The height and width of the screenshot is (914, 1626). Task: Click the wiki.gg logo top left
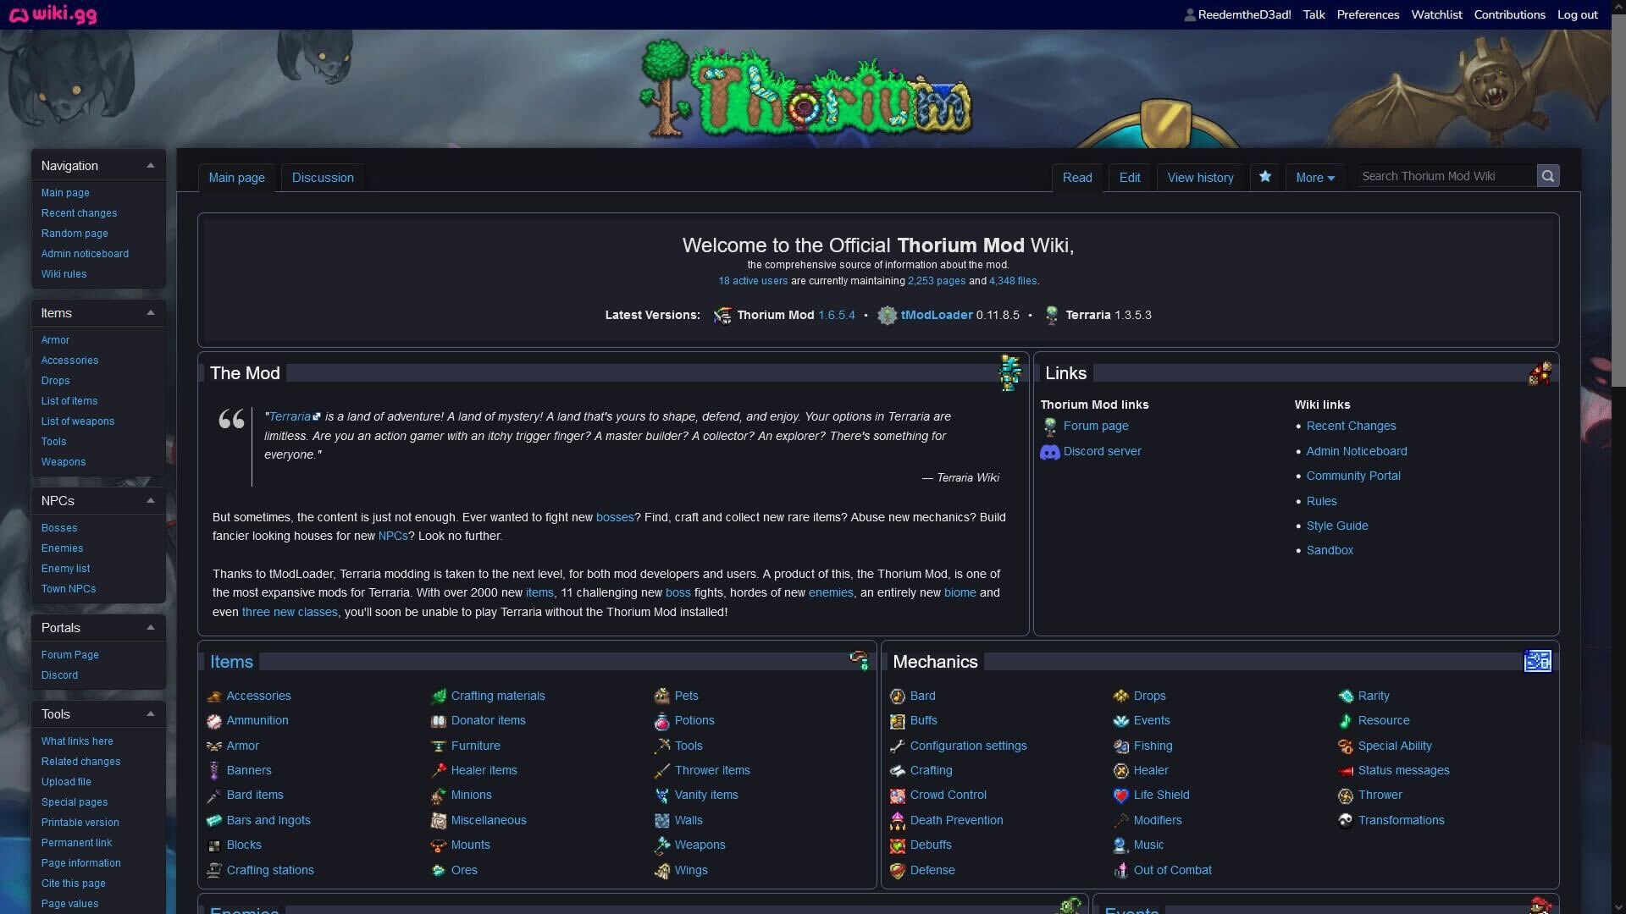pyautogui.click(x=55, y=14)
